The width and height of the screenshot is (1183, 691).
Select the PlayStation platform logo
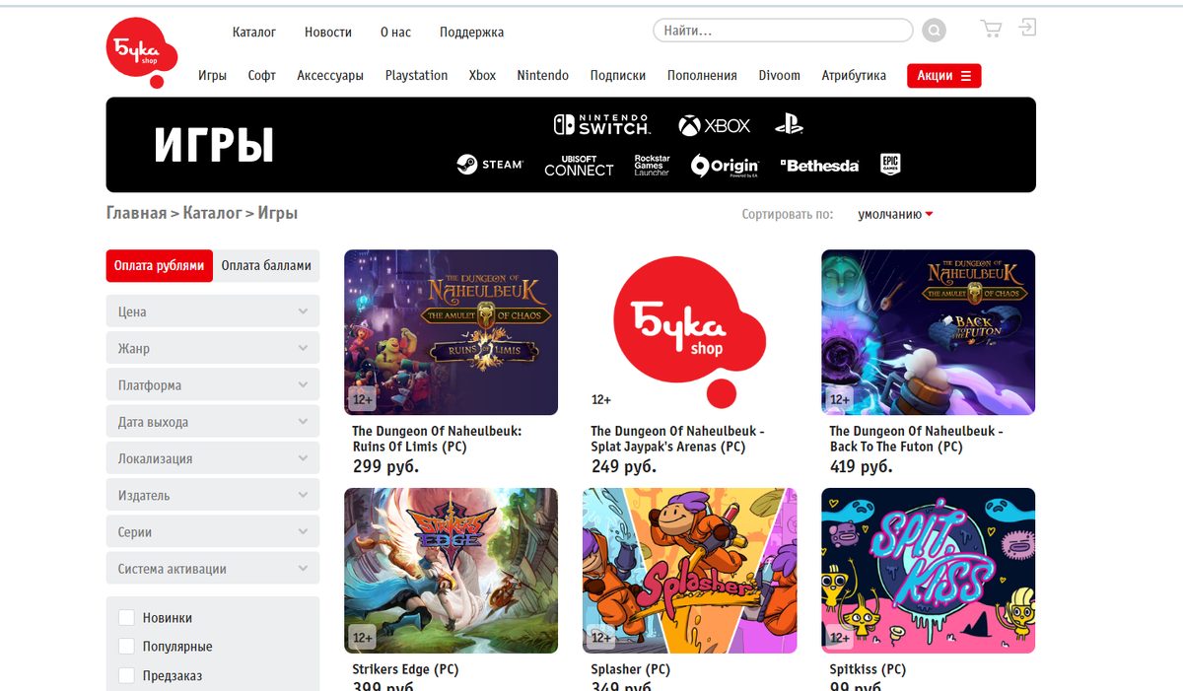pyautogui.click(x=789, y=125)
